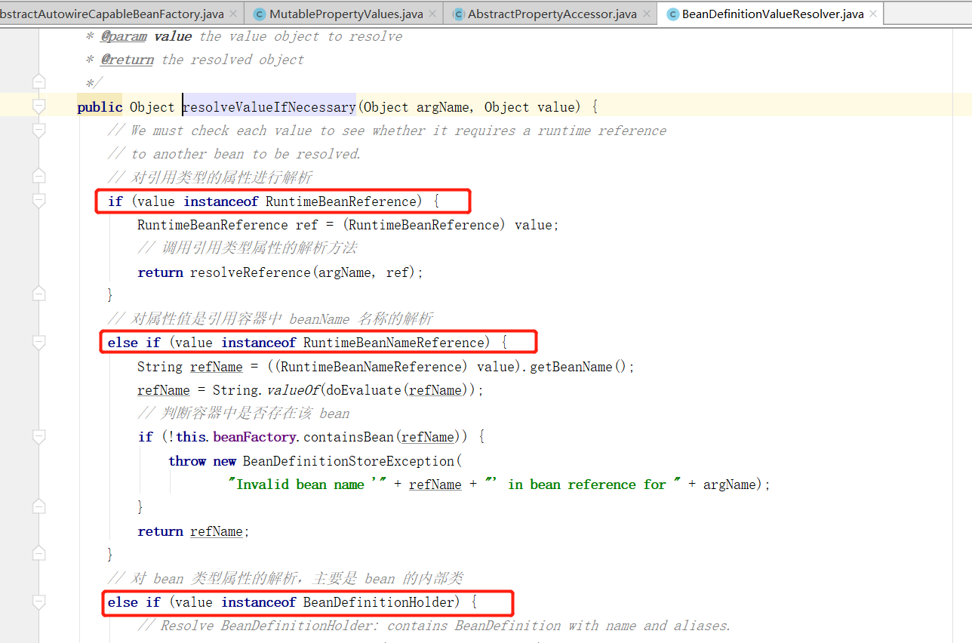972x643 pixels.
Task: Click the 'getBeanName()' method call
Action: point(580,367)
